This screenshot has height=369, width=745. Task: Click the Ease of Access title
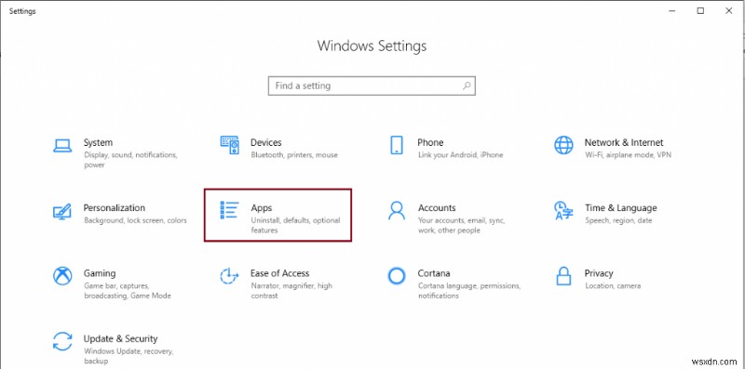[x=280, y=273]
